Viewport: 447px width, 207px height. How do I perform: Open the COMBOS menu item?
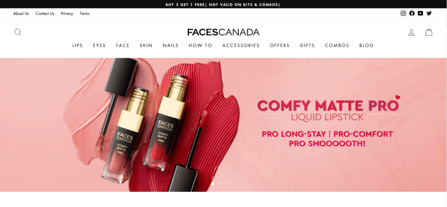(337, 45)
